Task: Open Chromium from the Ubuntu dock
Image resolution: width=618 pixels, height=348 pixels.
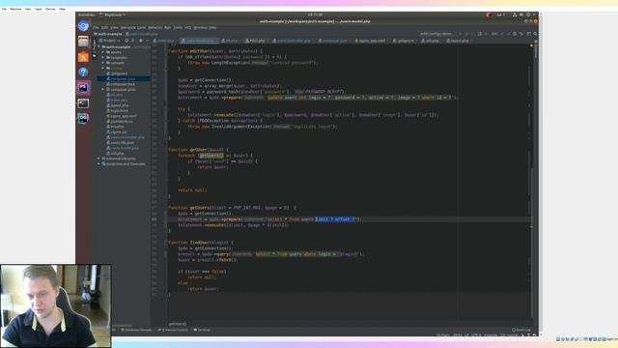Action: tap(83, 26)
